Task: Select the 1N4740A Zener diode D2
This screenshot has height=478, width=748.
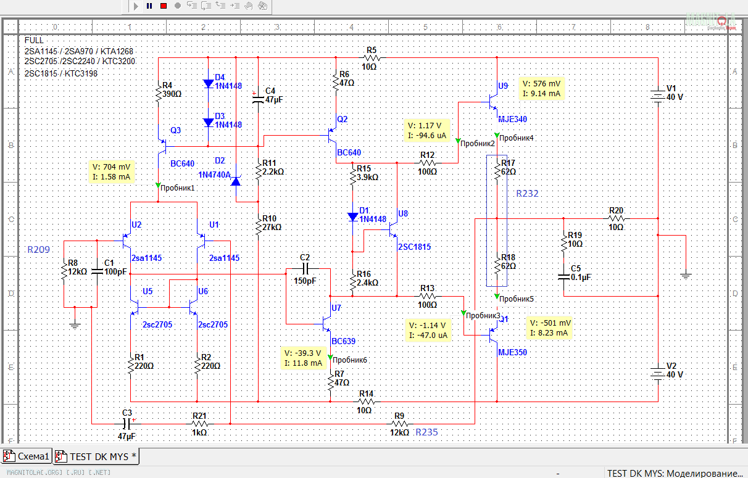Action: [236, 181]
